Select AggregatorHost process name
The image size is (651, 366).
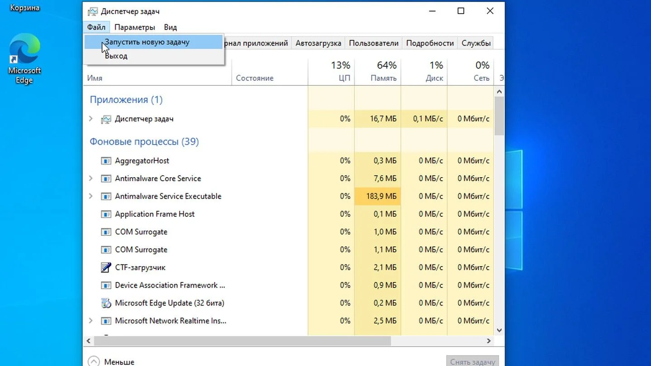coord(142,161)
